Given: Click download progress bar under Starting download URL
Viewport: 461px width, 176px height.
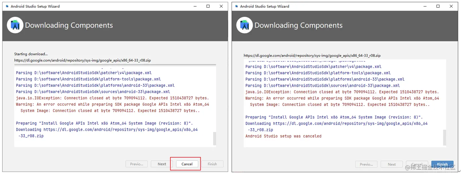Looking at the screenshot, I should [x=115, y=64].
